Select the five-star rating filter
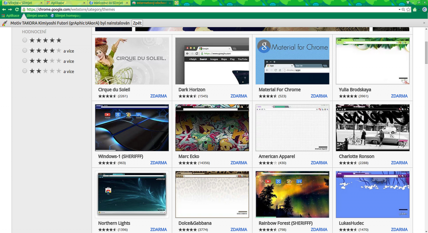 pos(25,40)
